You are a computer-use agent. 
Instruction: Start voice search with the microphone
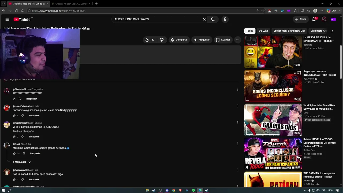pyautogui.click(x=225, y=19)
